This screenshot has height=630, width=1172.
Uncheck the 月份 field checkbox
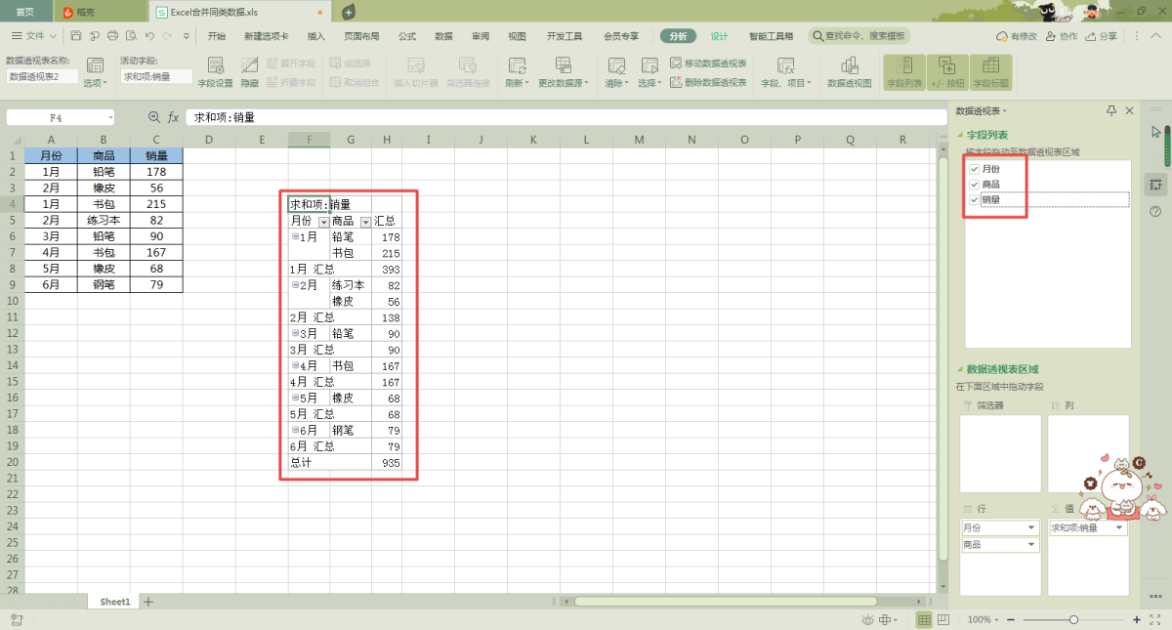click(x=974, y=169)
